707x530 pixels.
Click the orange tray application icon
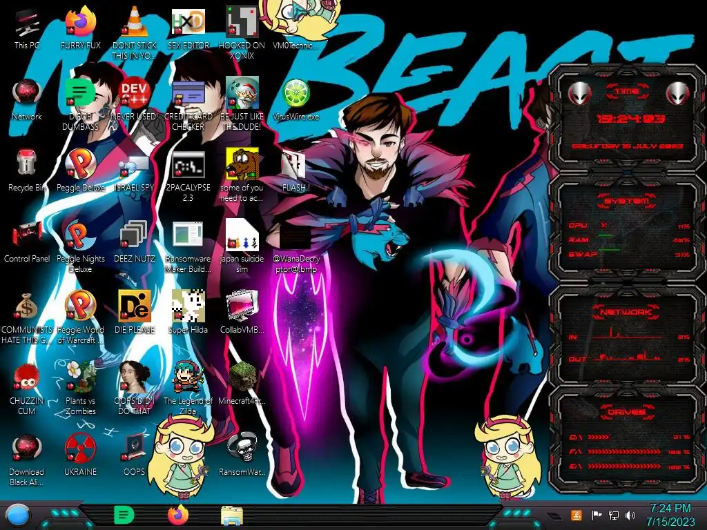click(577, 515)
